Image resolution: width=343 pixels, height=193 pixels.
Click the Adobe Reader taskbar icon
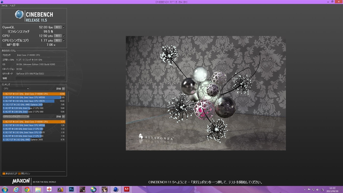[127, 189]
